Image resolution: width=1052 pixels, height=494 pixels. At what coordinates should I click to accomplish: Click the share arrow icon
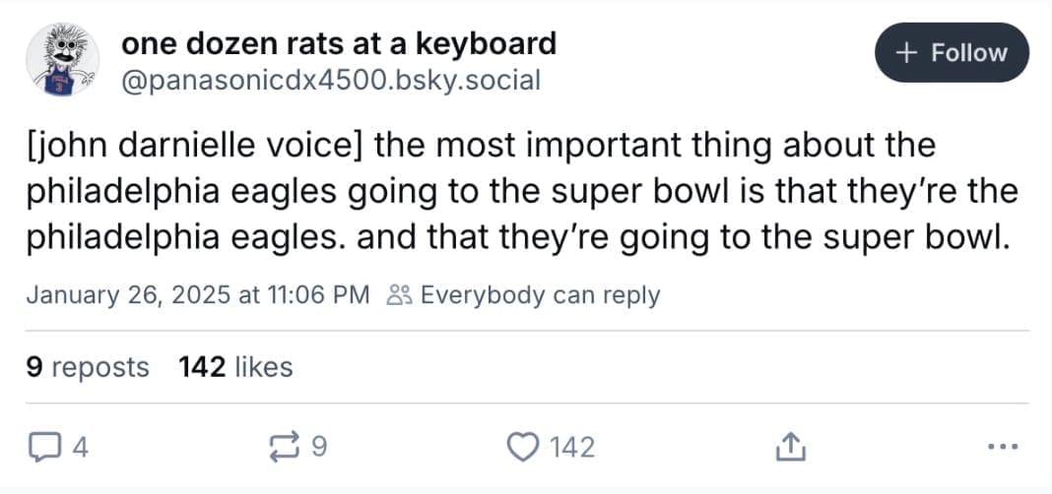[x=787, y=449]
